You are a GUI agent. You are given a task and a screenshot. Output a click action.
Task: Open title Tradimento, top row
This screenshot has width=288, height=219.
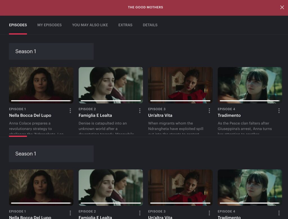pos(229,115)
